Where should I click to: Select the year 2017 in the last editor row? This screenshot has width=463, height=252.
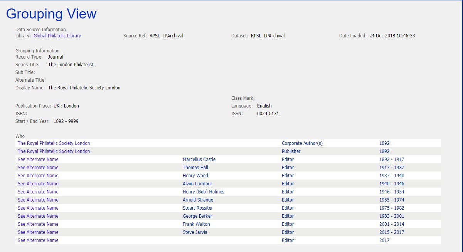coord(384,240)
